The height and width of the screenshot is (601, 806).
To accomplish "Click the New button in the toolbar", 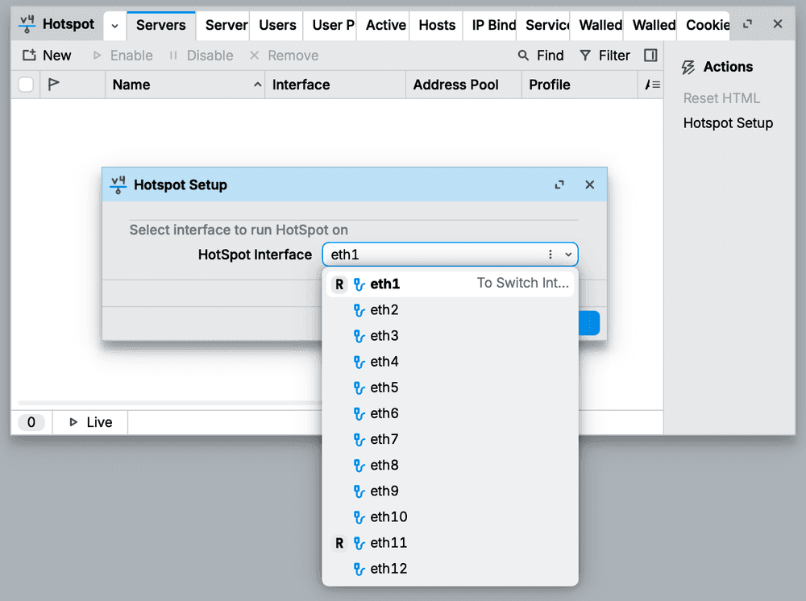I will pos(47,56).
